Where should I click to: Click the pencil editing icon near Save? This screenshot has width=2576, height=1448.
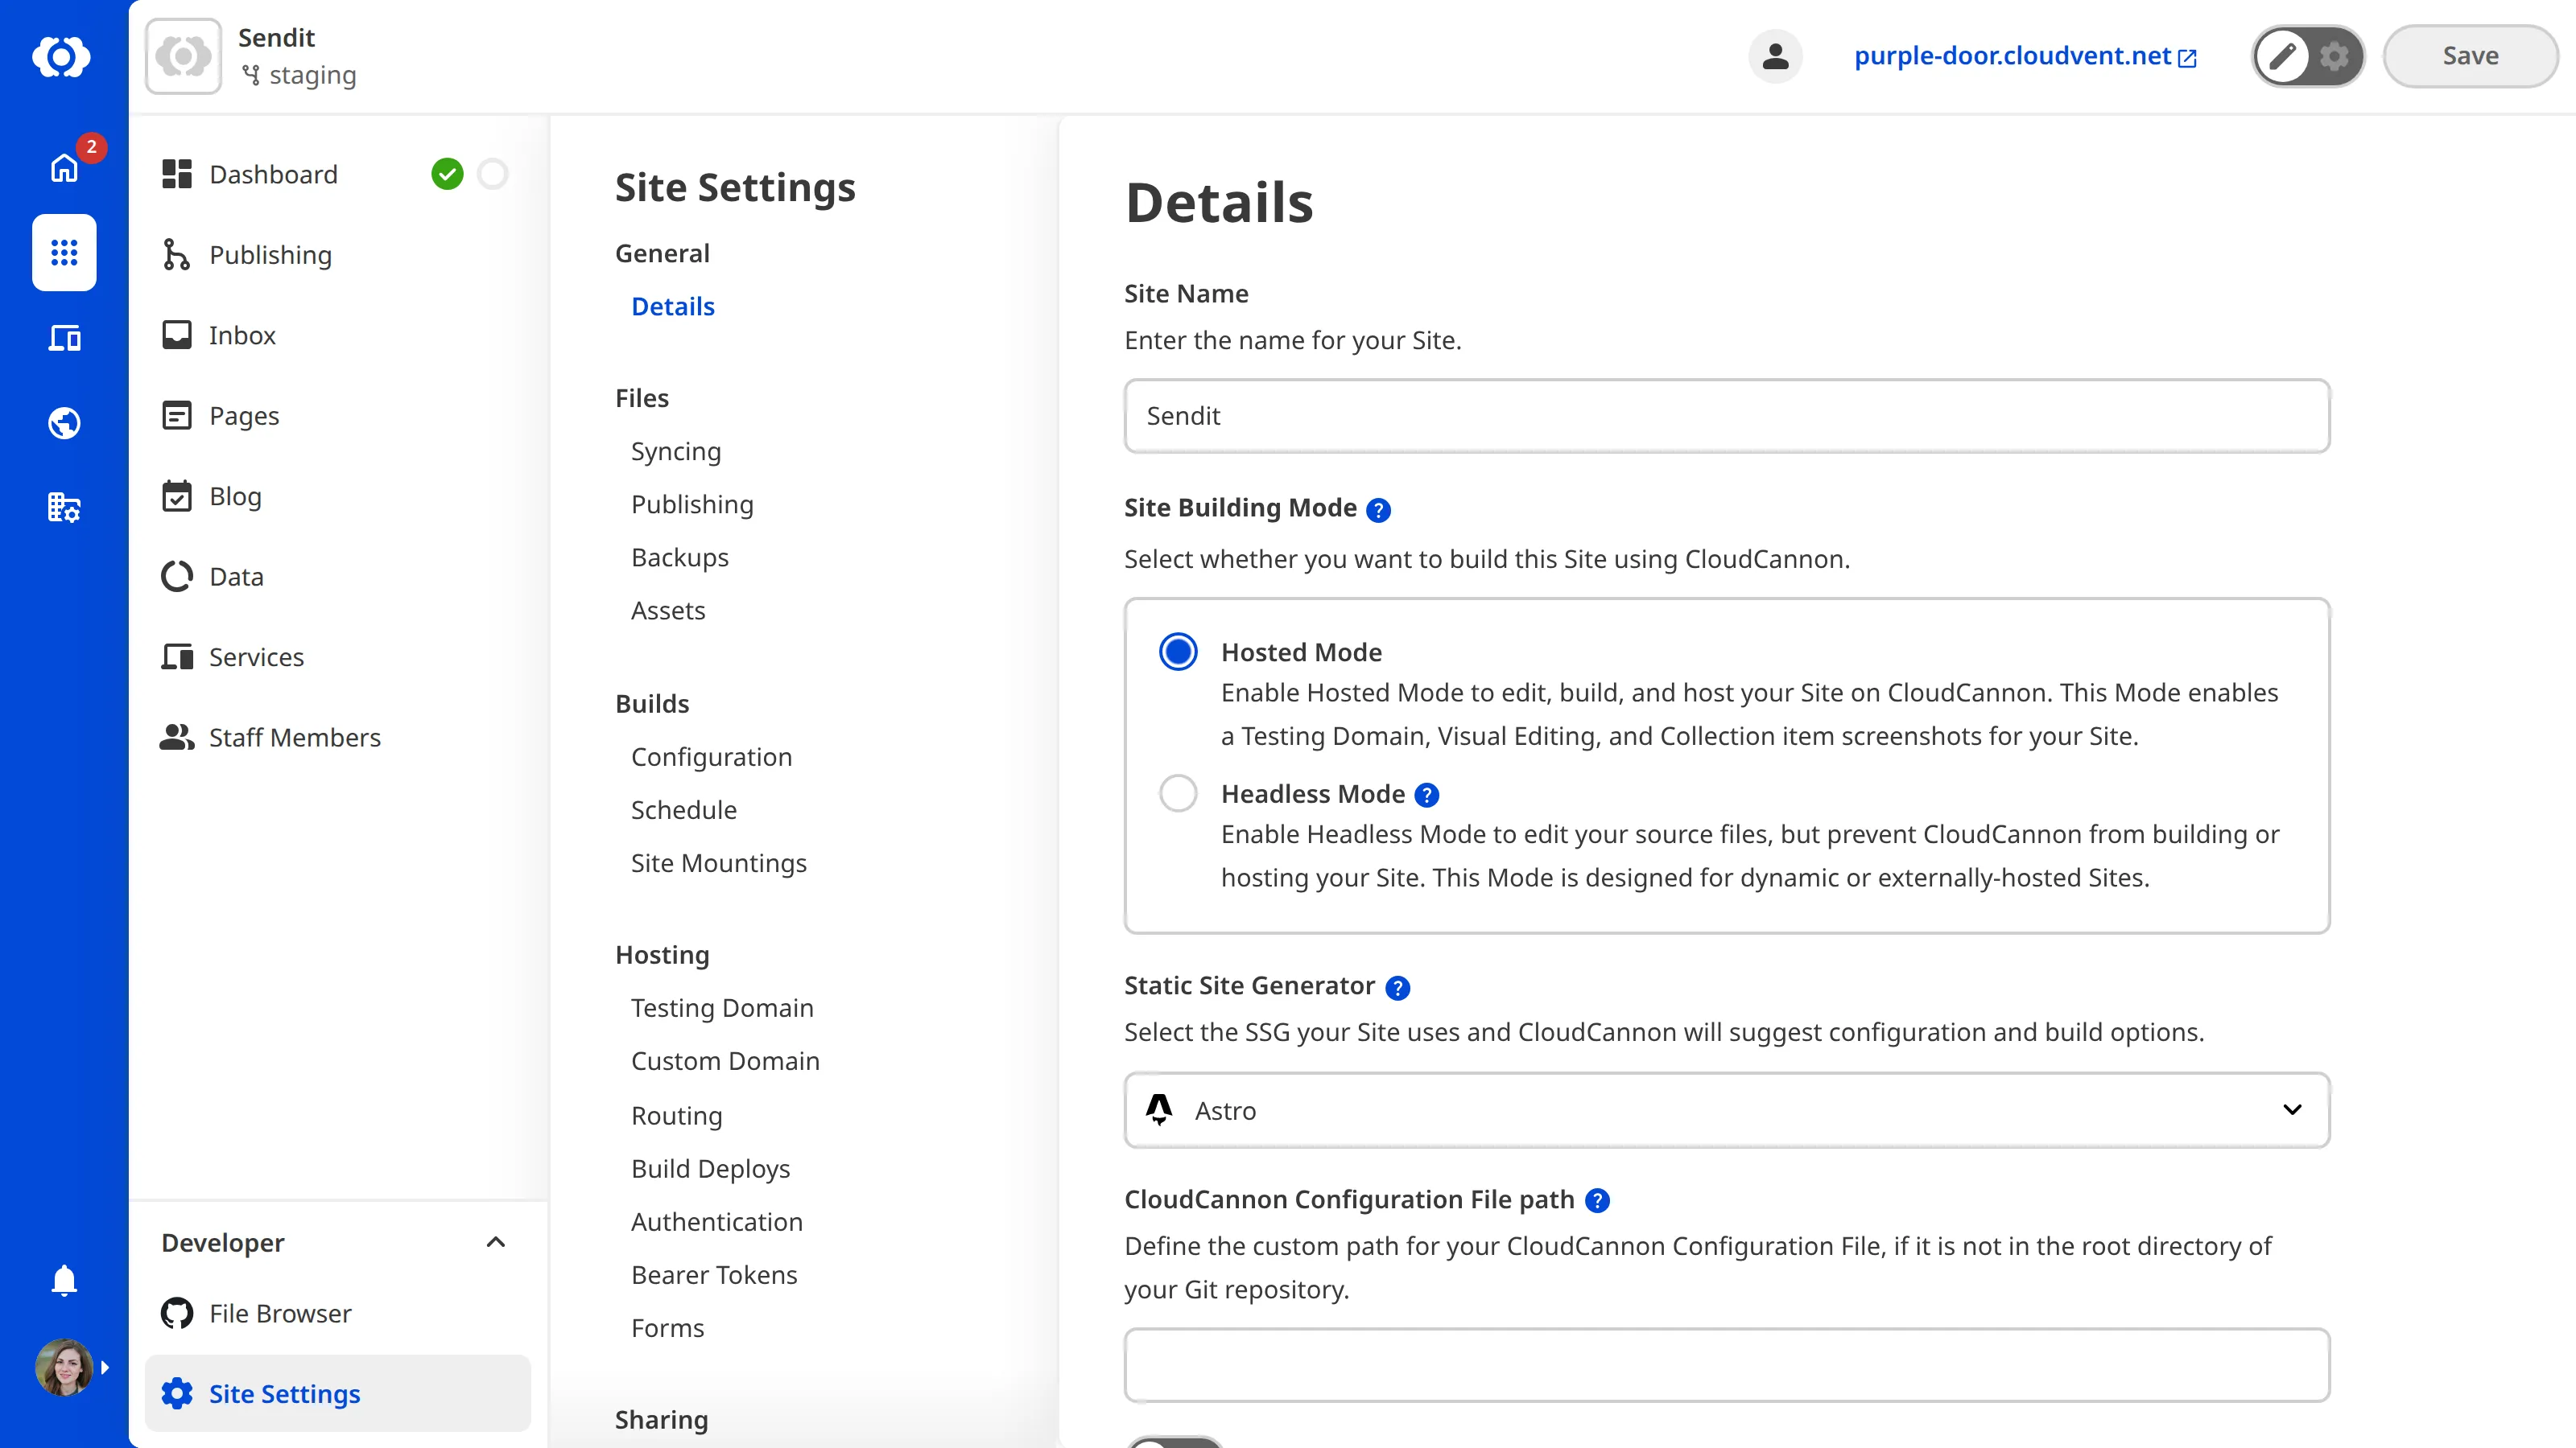tap(2283, 56)
